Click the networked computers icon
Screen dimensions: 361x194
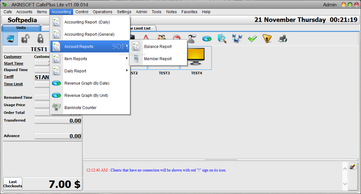point(237,39)
